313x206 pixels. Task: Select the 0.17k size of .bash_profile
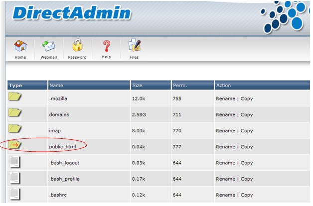(139, 179)
